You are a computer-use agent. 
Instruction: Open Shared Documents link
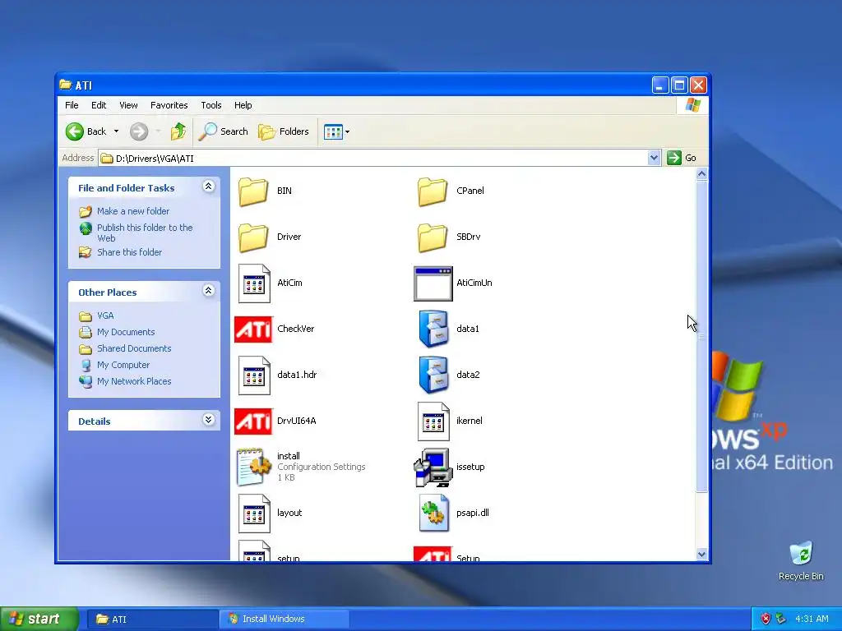point(134,348)
